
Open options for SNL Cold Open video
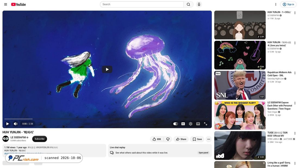(x=295, y=73)
